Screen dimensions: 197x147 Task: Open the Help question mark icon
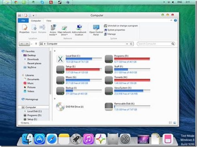175,20
